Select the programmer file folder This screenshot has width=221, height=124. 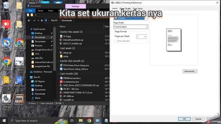click(x=42, y=66)
